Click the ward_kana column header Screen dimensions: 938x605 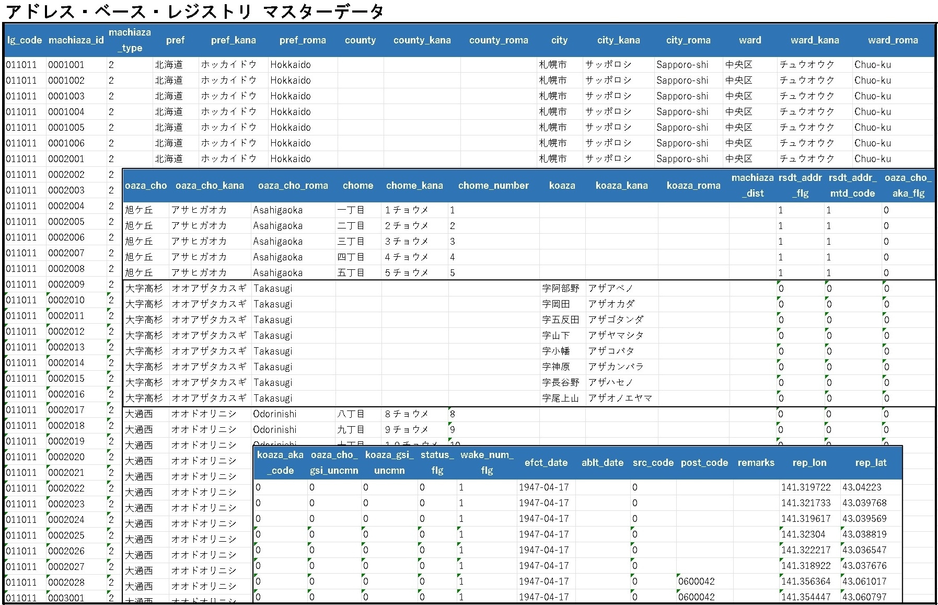coord(814,40)
